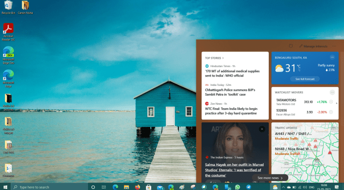Open network Wi-Fi icon in system tray
This screenshot has width=344, height=190.
(x=300, y=187)
